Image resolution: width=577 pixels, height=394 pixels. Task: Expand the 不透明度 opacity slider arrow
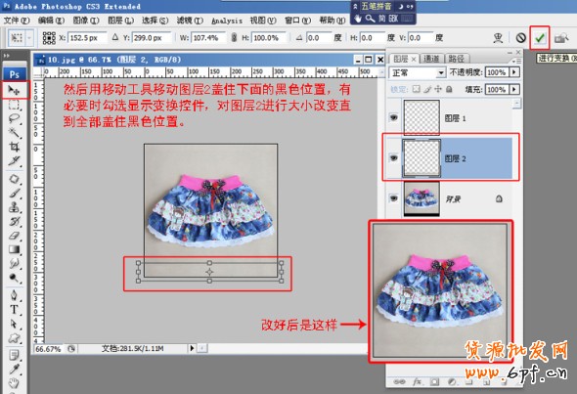(514, 72)
